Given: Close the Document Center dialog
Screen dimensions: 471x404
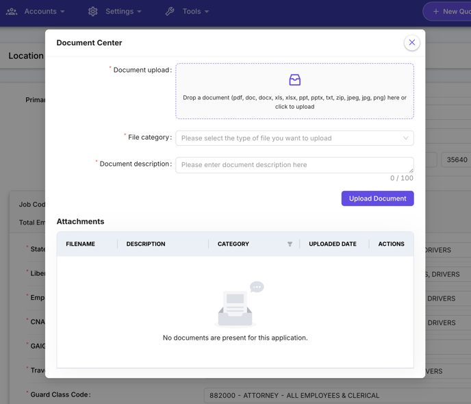Looking at the screenshot, I should click(x=412, y=42).
